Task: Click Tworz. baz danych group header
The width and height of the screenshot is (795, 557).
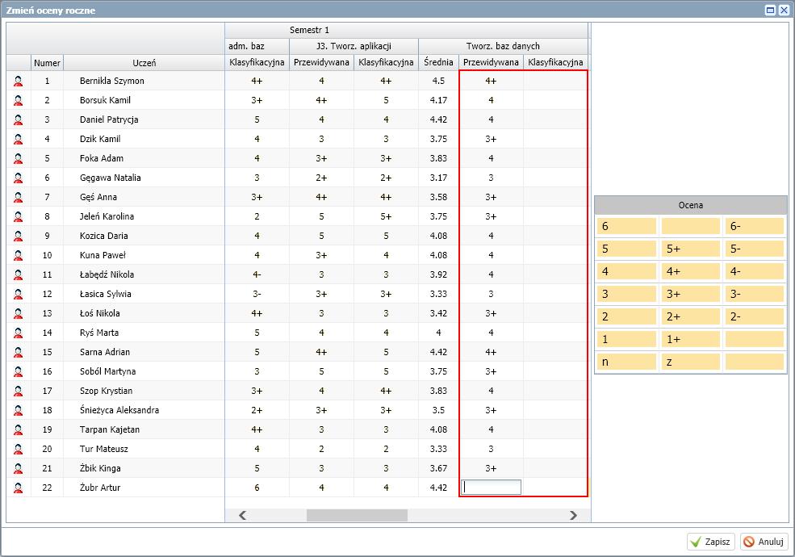Action: 503,46
